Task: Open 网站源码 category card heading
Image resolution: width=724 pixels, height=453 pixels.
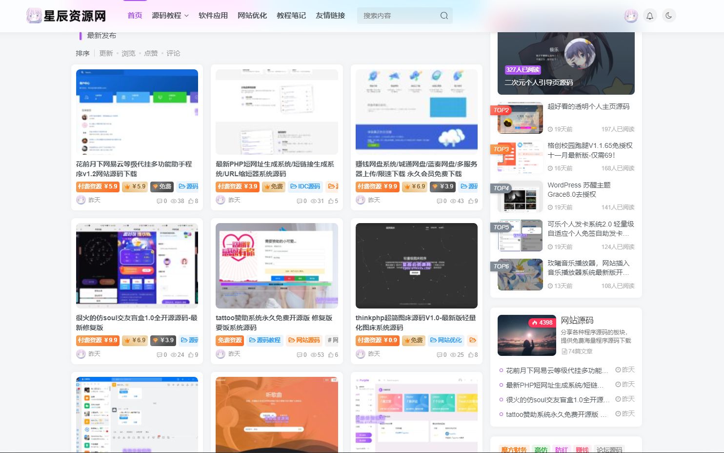Action: point(577,320)
